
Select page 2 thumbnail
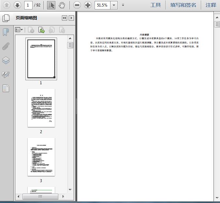(x=41, y=108)
